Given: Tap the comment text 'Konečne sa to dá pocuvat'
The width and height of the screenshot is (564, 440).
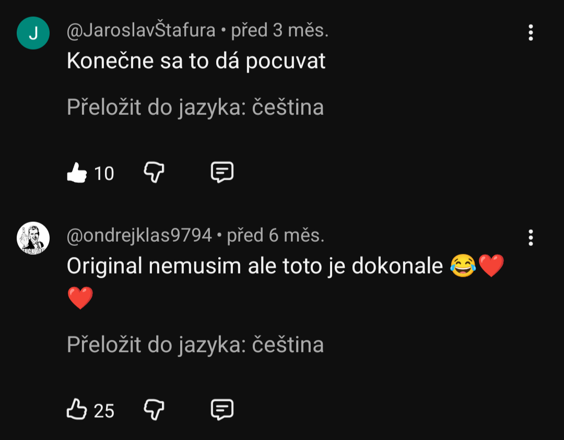Looking at the screenshot, I should (196, 61).
